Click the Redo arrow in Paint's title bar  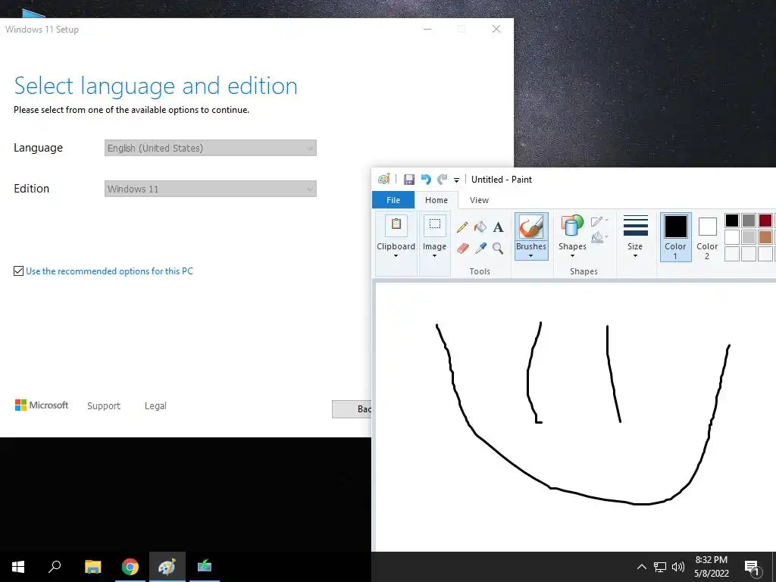click(x=442, y=179)
